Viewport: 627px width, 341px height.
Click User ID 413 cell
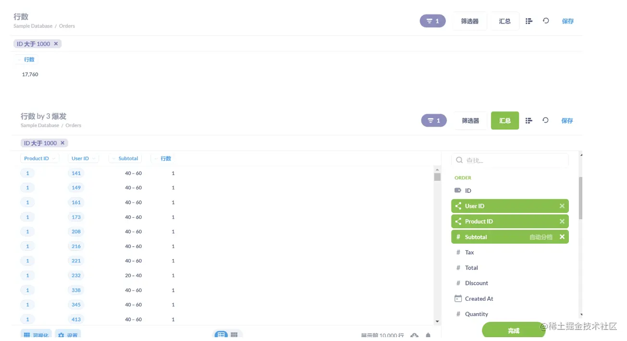point(76,319)
